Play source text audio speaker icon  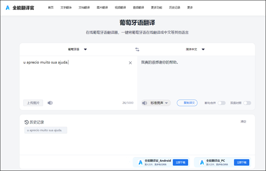[x=50, y=103]
